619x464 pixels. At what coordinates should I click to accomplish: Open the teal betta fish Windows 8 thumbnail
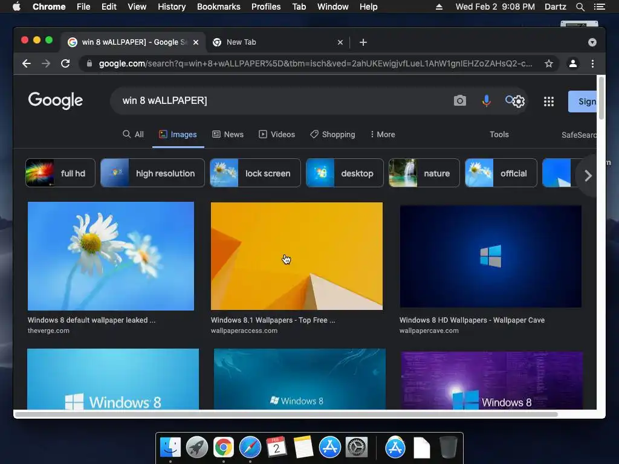(300, 379)
